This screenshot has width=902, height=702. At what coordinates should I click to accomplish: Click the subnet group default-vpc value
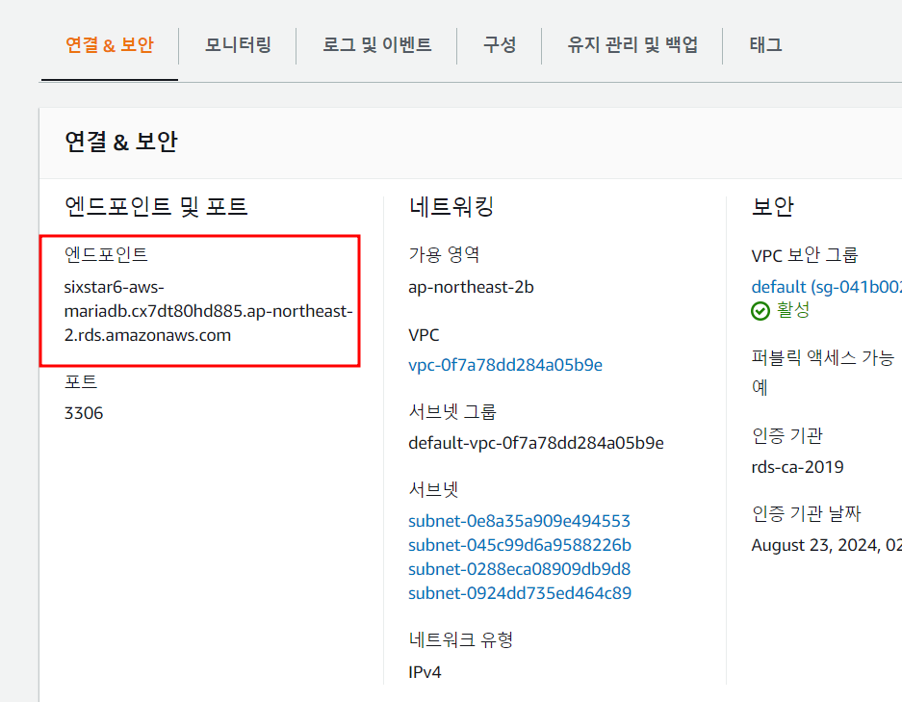coord(535,443)
